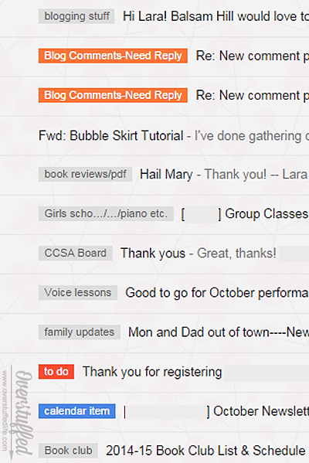
Task: Click the 'family updates' label
Action: pos(80,332)
